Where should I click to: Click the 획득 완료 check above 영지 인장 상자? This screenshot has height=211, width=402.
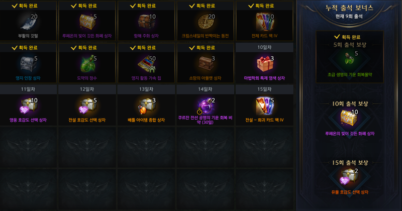click(x=25, y=48)
